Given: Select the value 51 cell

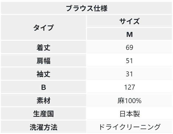Looking at the screenshot, I should [130, 61].
